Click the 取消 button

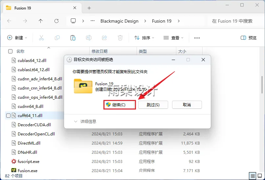pos(187,105)
